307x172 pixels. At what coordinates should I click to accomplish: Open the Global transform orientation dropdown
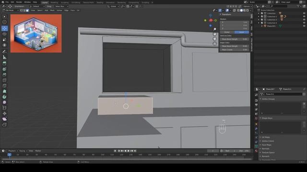click(113, 6)
